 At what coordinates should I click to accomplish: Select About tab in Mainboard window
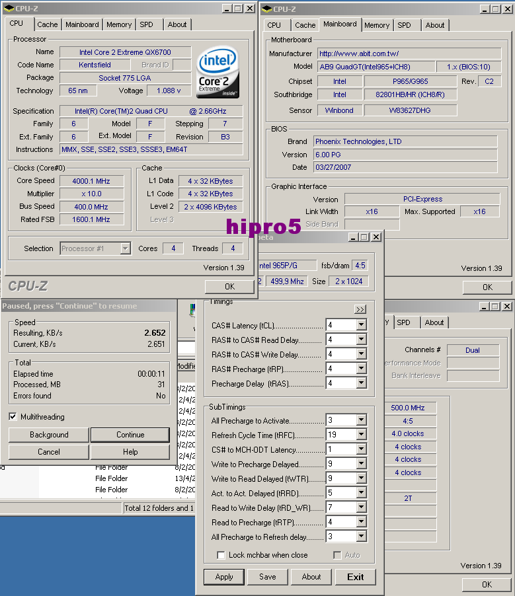pos(435,25)
